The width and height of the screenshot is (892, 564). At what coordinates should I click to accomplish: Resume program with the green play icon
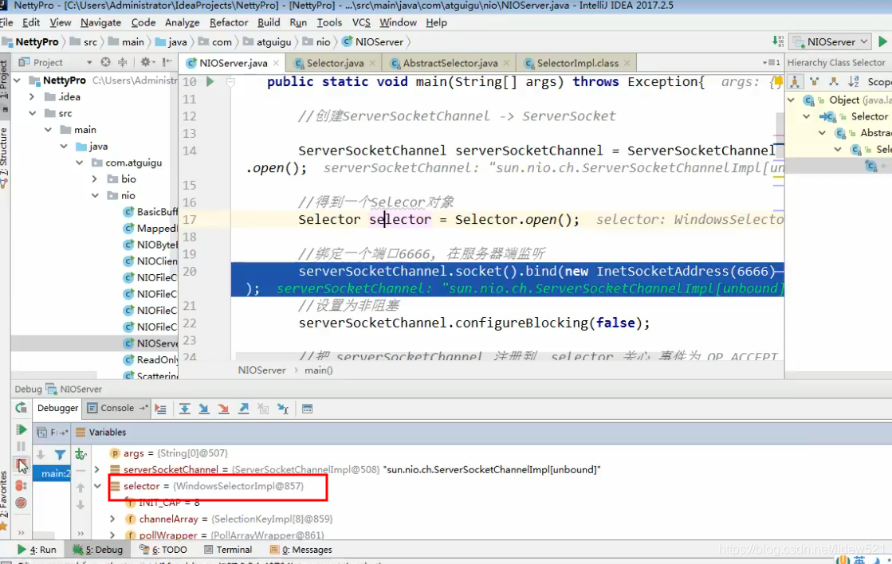21,430
